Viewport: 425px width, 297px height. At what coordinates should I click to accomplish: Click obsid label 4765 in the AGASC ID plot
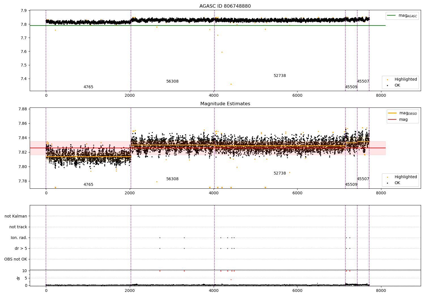(88, 87)
